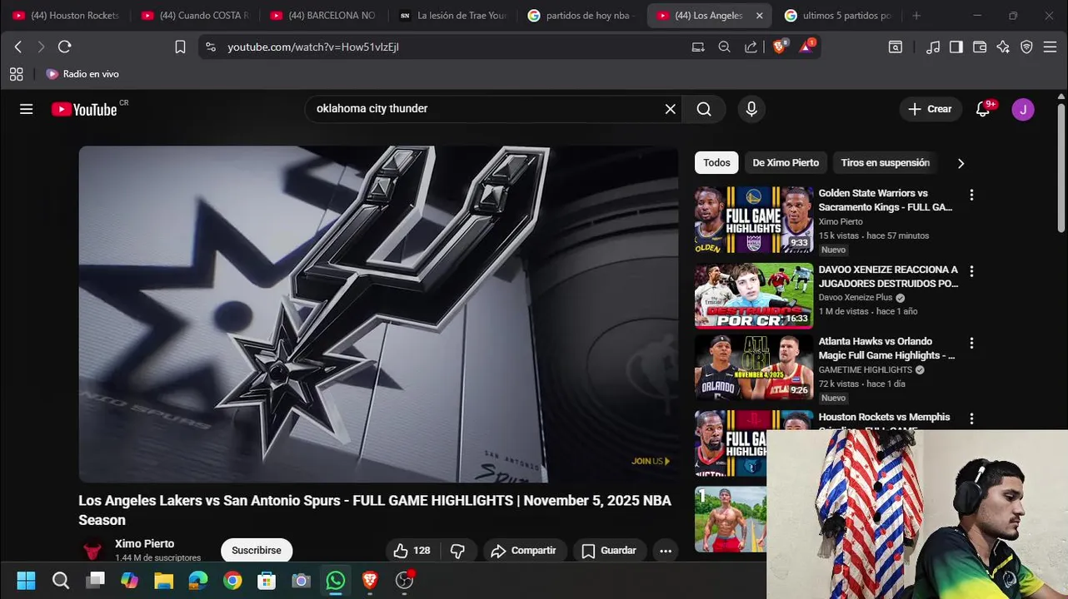Click the Suscribirse button
This screenshot has width=1068, height=599.
point(257,551)
